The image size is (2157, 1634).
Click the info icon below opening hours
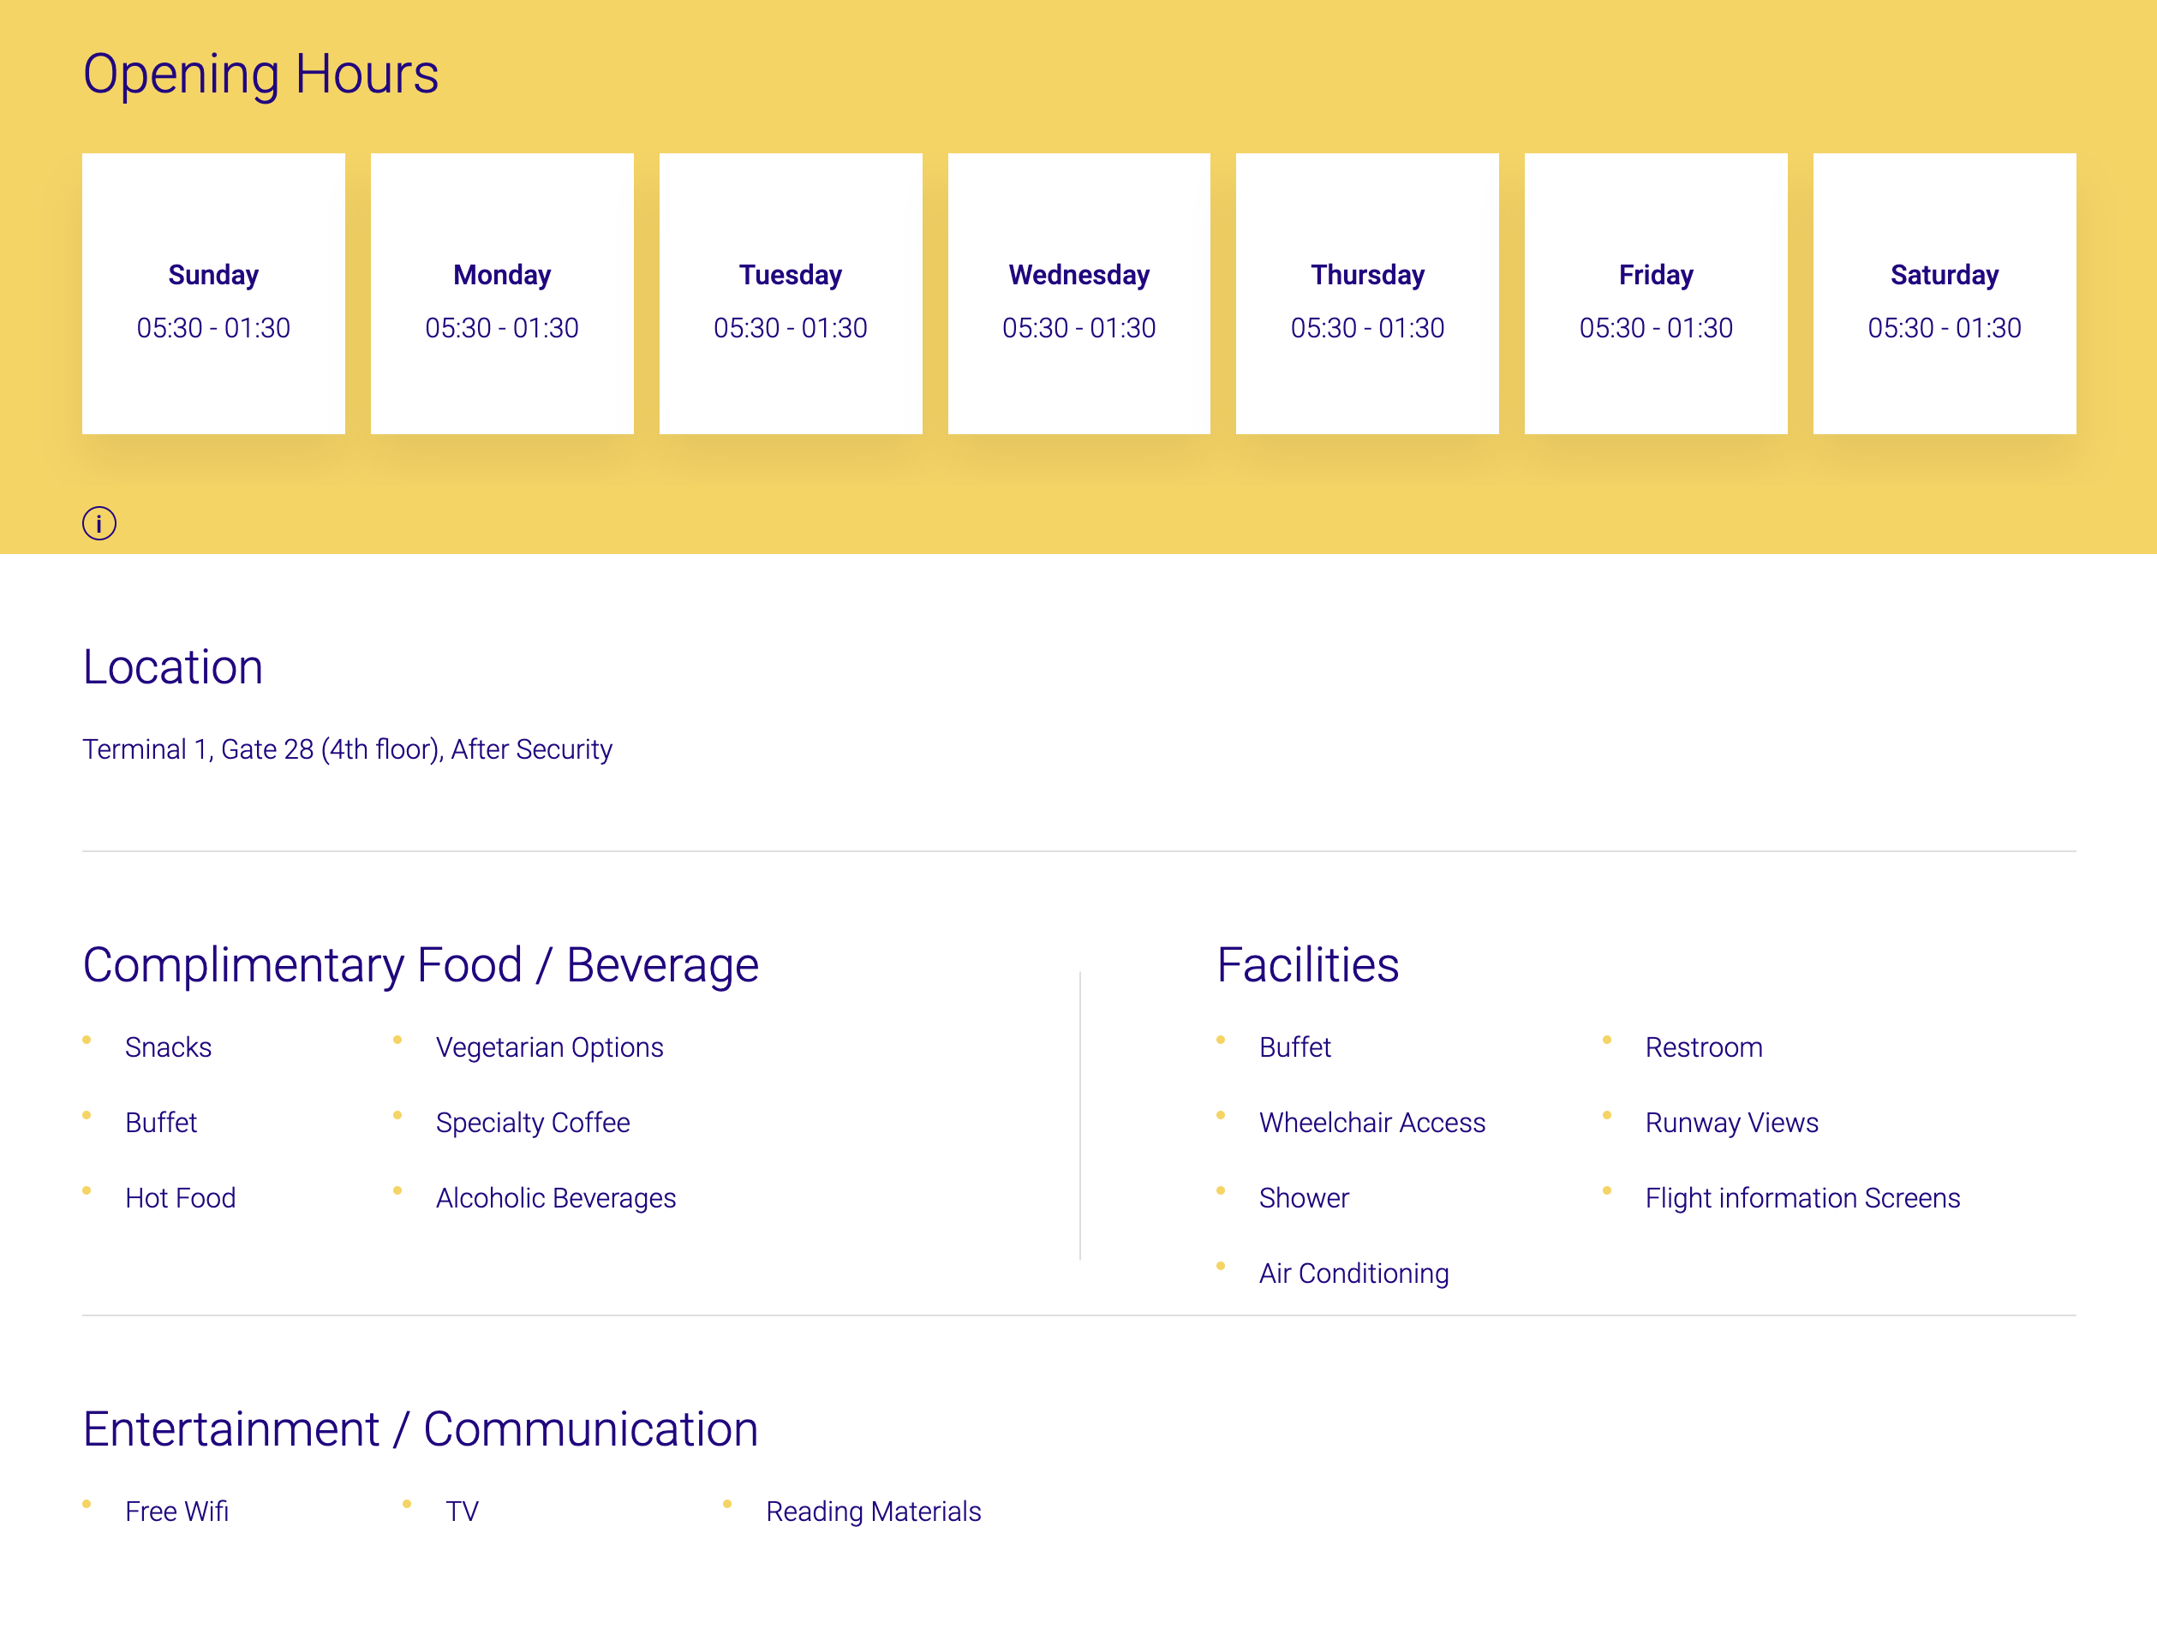pyautogui.click(x=99, y=523)
